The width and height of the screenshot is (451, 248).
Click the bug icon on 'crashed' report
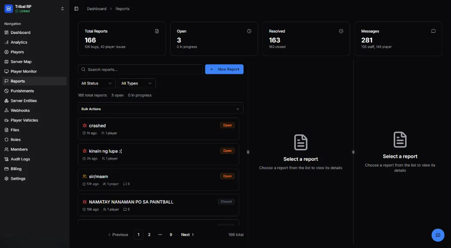[85, 126]
